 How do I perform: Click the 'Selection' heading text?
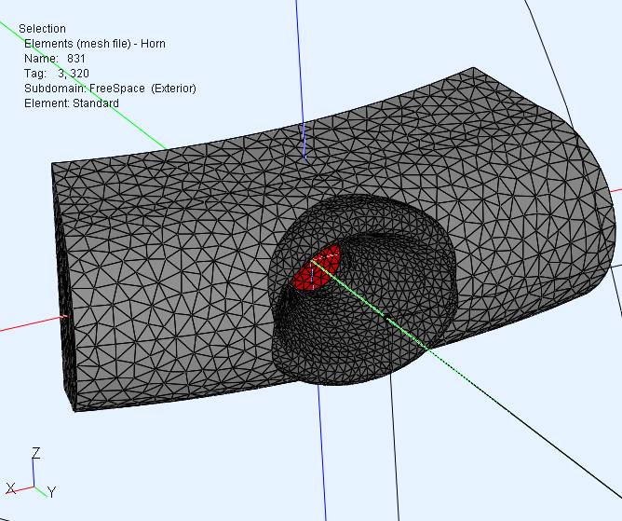[x=42, y=29]
